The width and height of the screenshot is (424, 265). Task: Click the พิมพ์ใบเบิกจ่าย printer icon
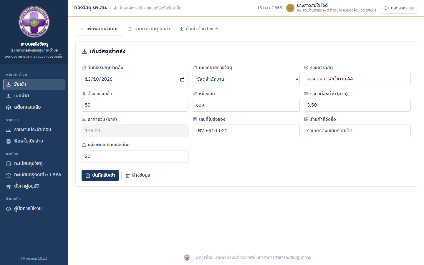9,141
